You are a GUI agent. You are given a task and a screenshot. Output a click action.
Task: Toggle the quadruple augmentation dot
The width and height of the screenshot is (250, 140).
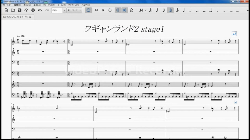238,11
